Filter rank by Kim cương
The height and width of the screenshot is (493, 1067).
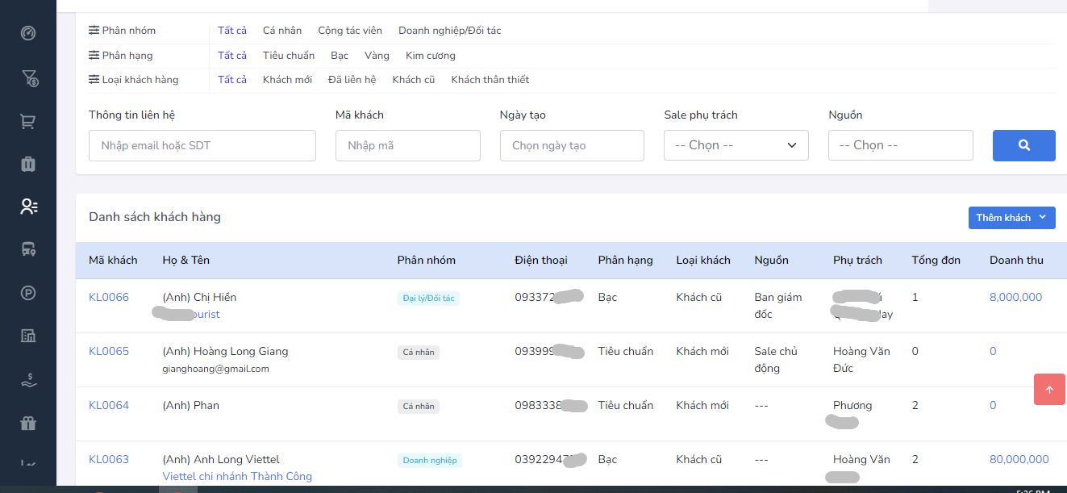pos(430,56)
